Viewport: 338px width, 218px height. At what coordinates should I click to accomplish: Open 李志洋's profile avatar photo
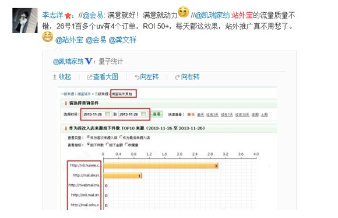[x=25, y=20]
